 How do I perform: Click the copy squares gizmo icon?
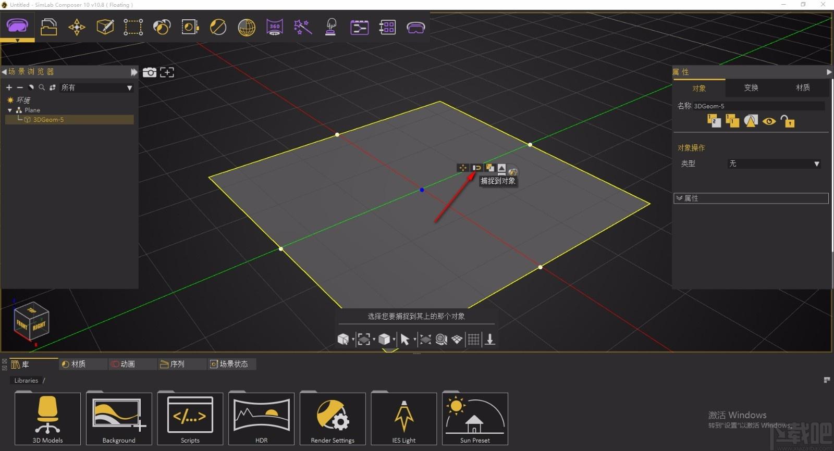click(x=489, y=168)
